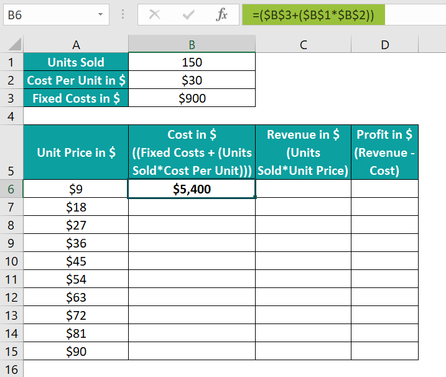The height and width of the screenshot is (377, 446).
Task: Click the Enter checkmark formula icon
Action: click(188, 14)
